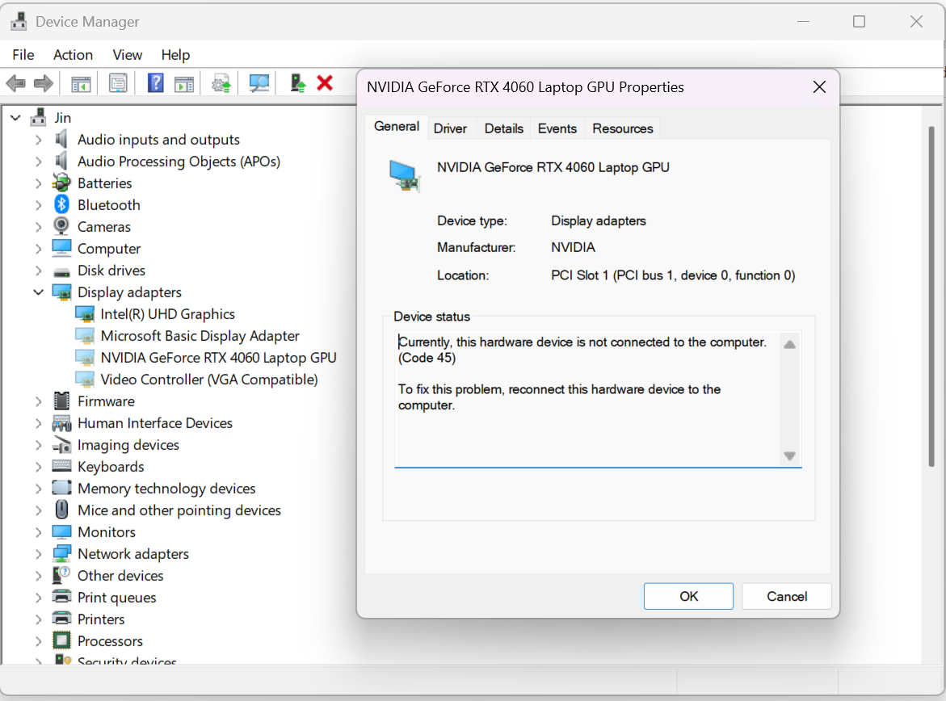Select Microsoft Basic Display Adapter
This screenshot has width=946, height=701.
click(200, 336)
